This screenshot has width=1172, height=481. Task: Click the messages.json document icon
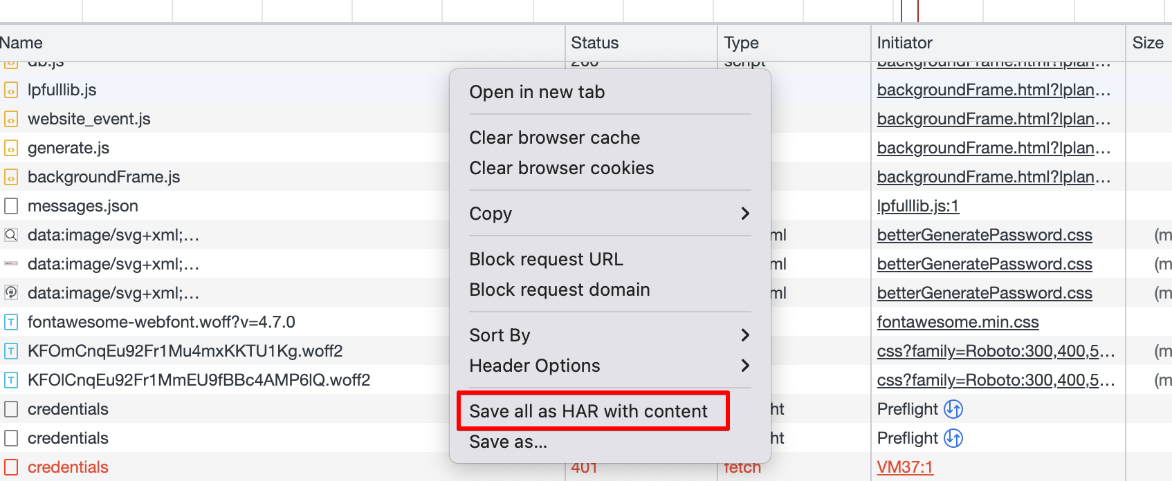click(x=11, y=206)
